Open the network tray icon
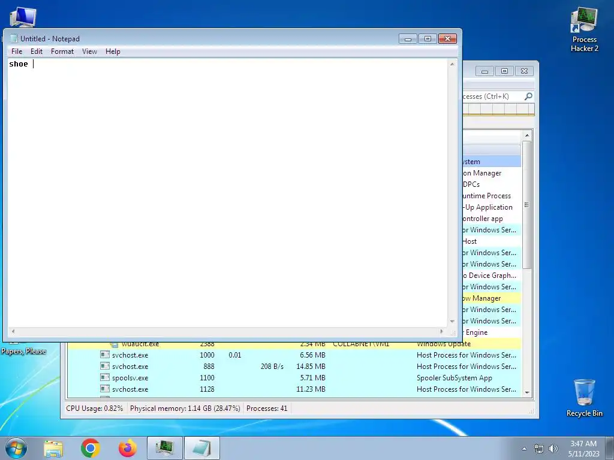 coord(539,449)
